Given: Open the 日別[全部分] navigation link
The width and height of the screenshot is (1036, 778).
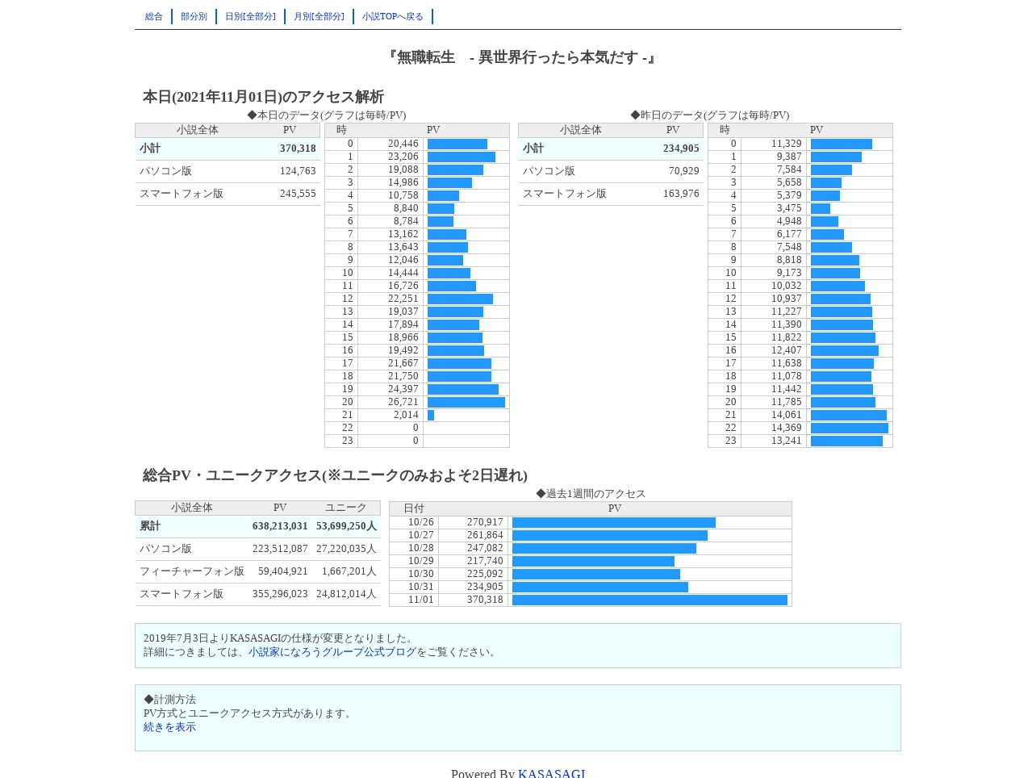Looking at the screenshot, I should point(250,16).
